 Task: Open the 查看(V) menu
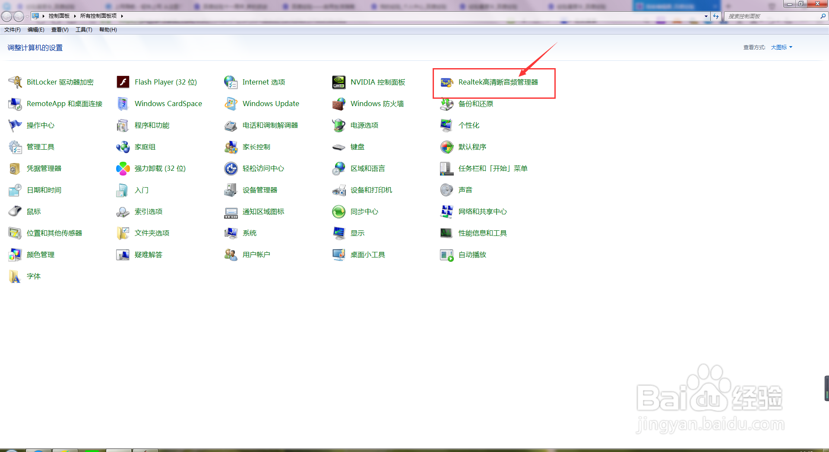(x=60, y=30)
